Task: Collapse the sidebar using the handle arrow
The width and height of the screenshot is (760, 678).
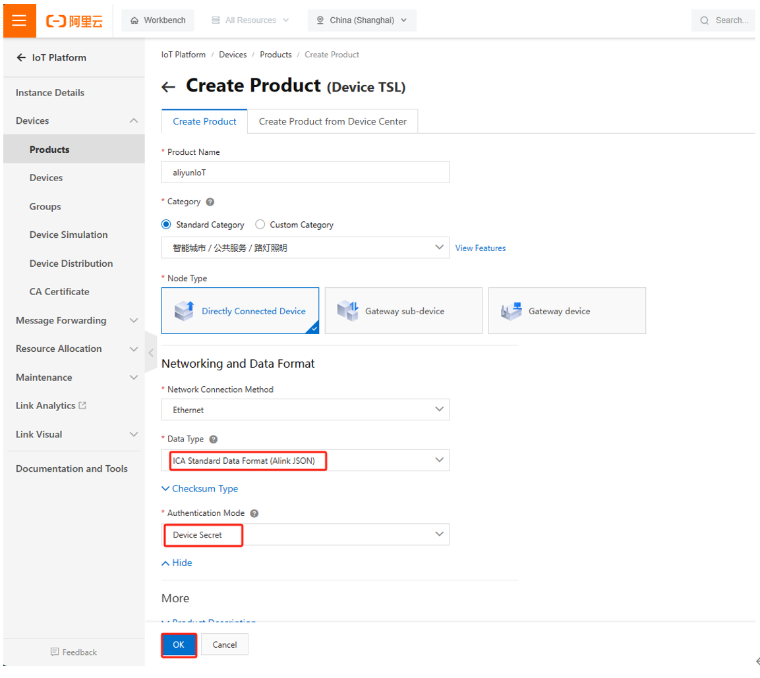Action: click(x=151, y=353)
